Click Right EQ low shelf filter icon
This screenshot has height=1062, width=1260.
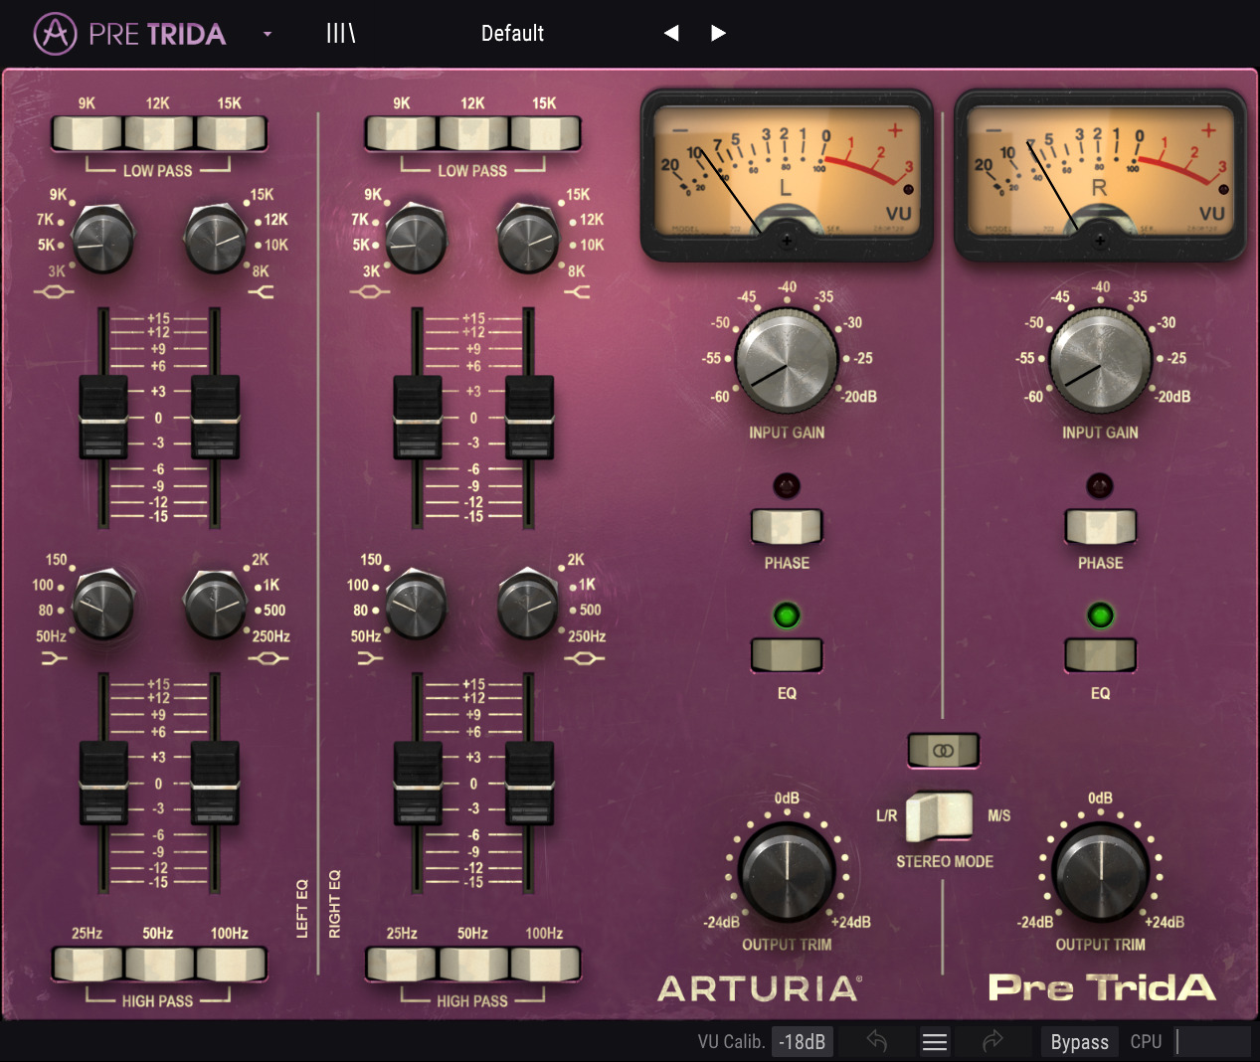point(369,658)
